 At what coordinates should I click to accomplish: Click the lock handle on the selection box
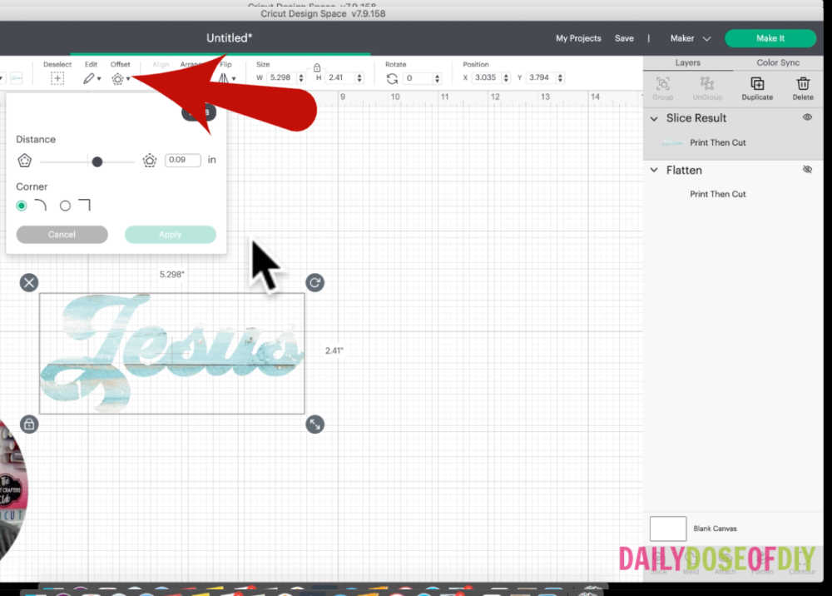[29, 425]
